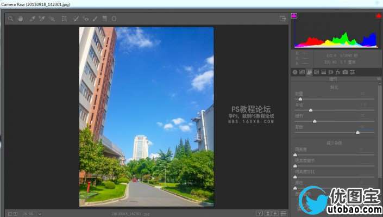Select the Adjustment Brush tool
383x217 pixels.
pyautogui.click(x=95, y=18)
